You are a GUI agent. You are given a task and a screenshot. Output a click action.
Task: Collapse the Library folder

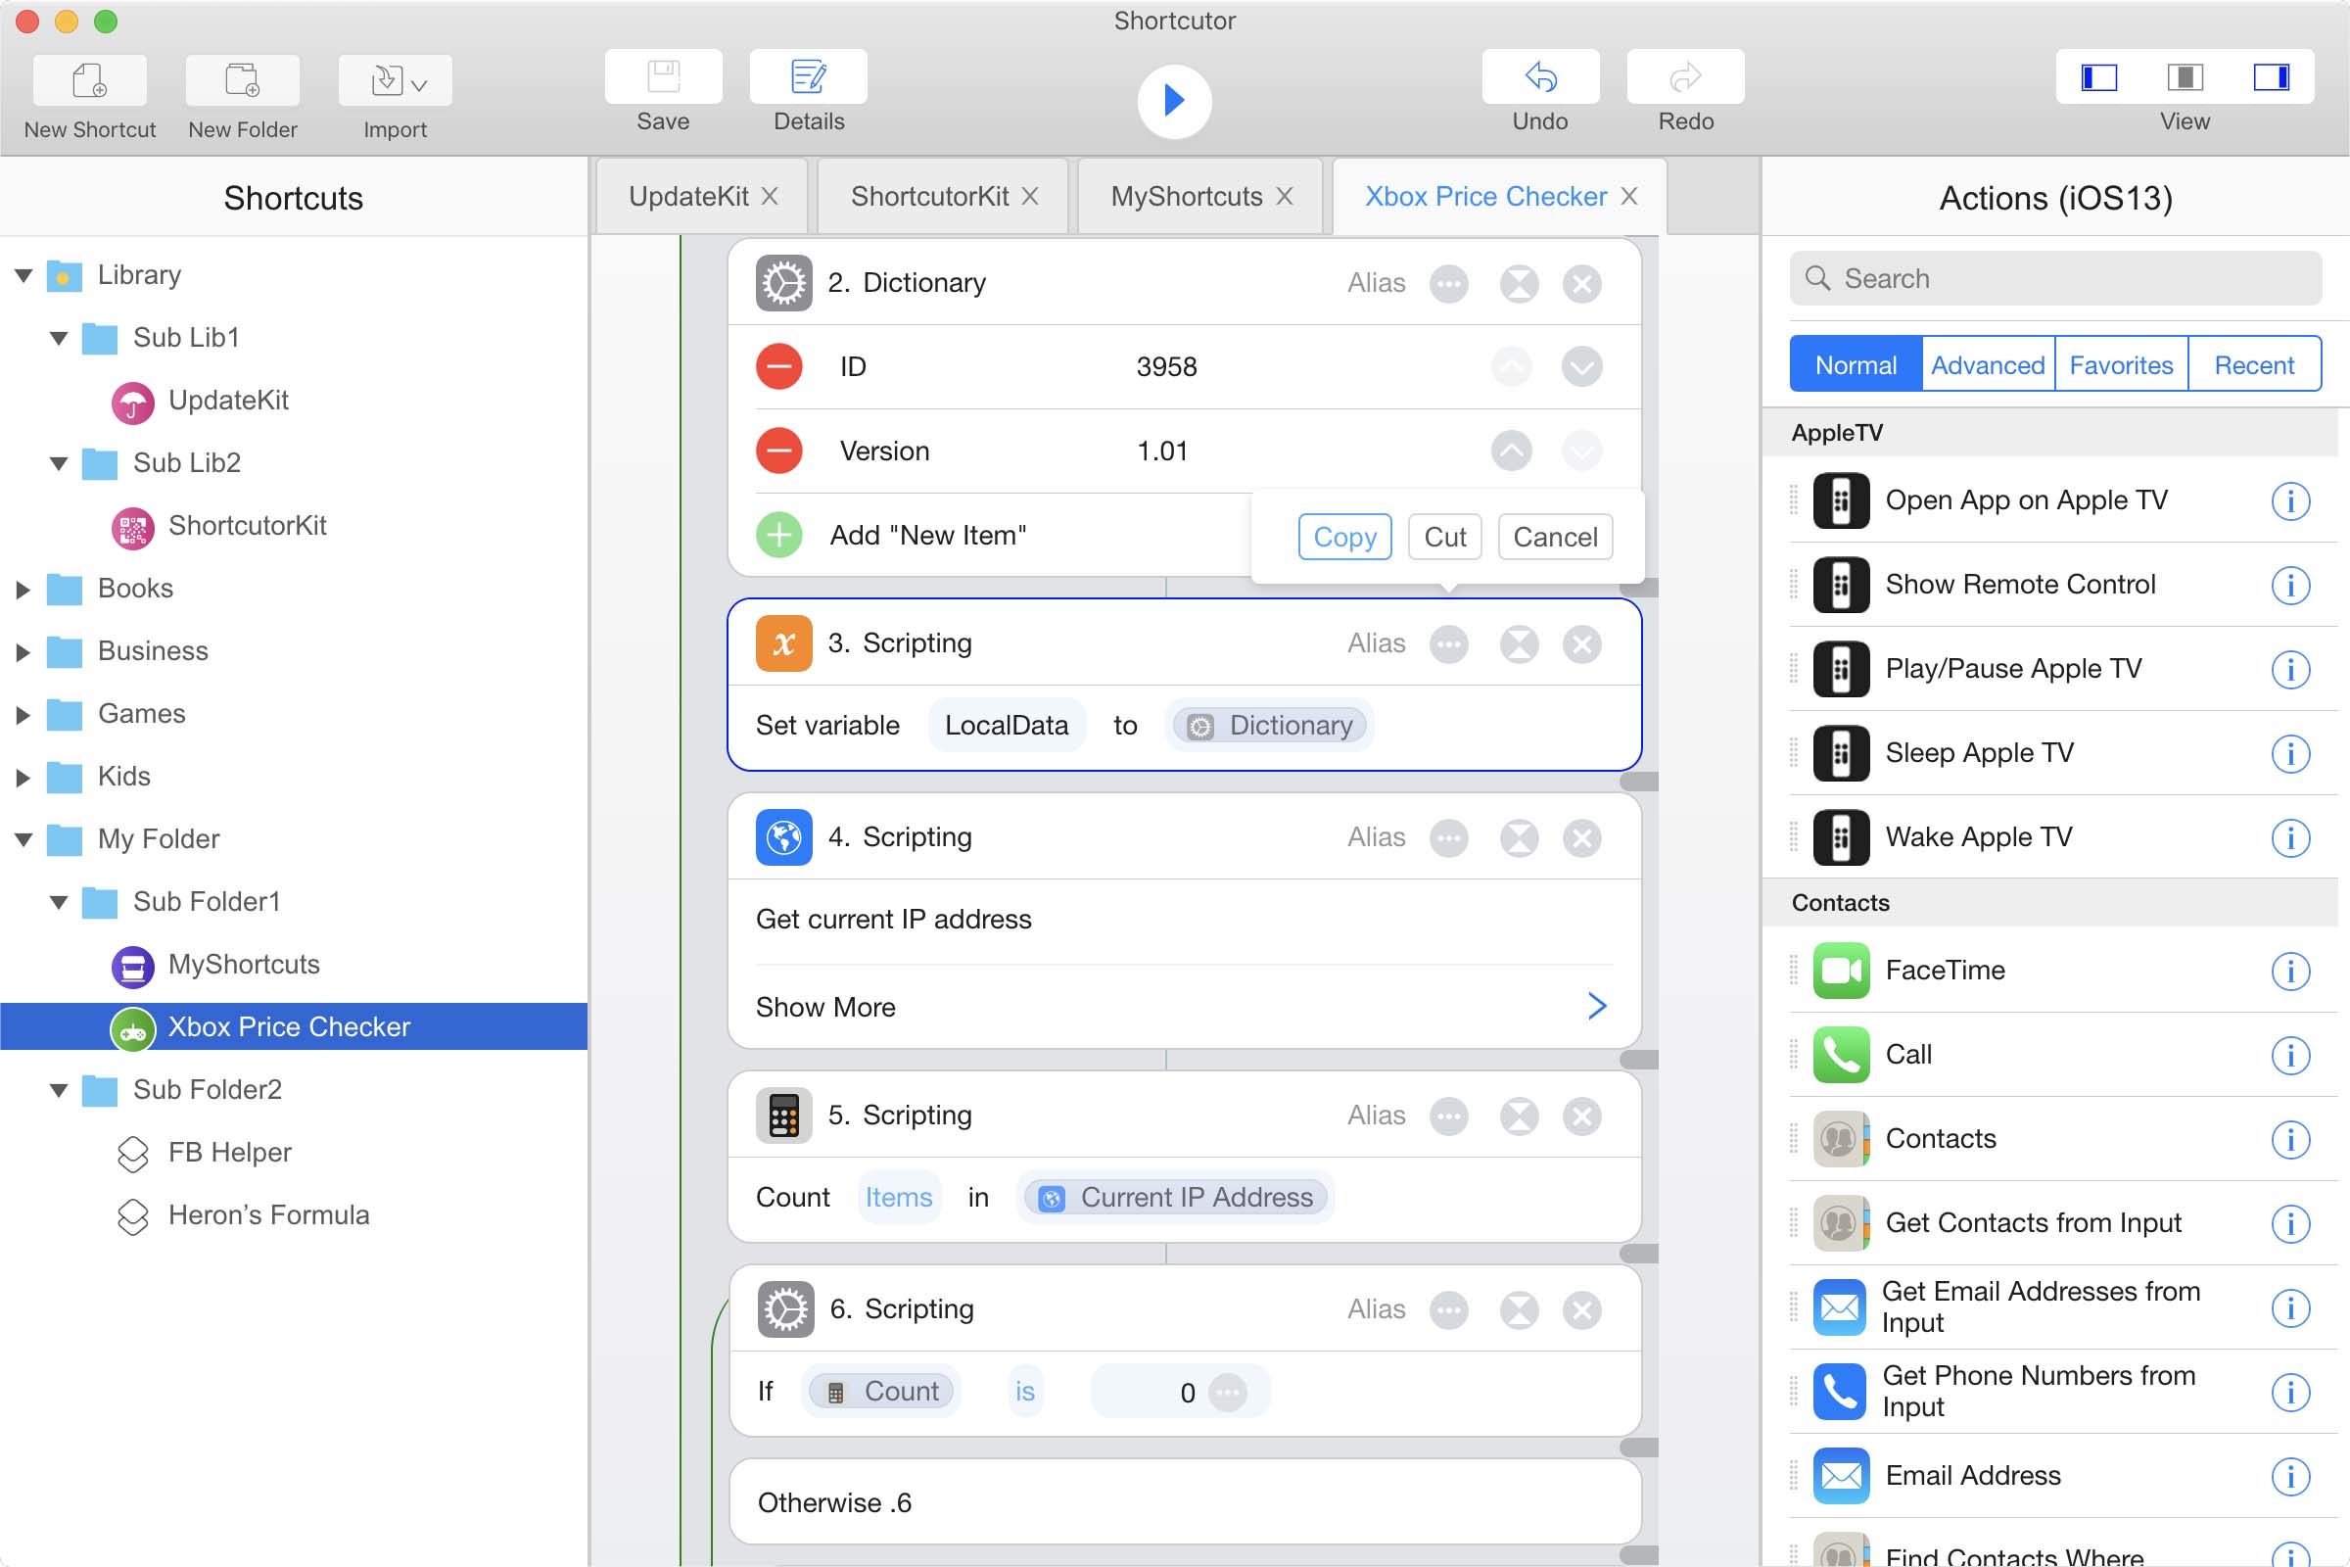click(23, 275)
